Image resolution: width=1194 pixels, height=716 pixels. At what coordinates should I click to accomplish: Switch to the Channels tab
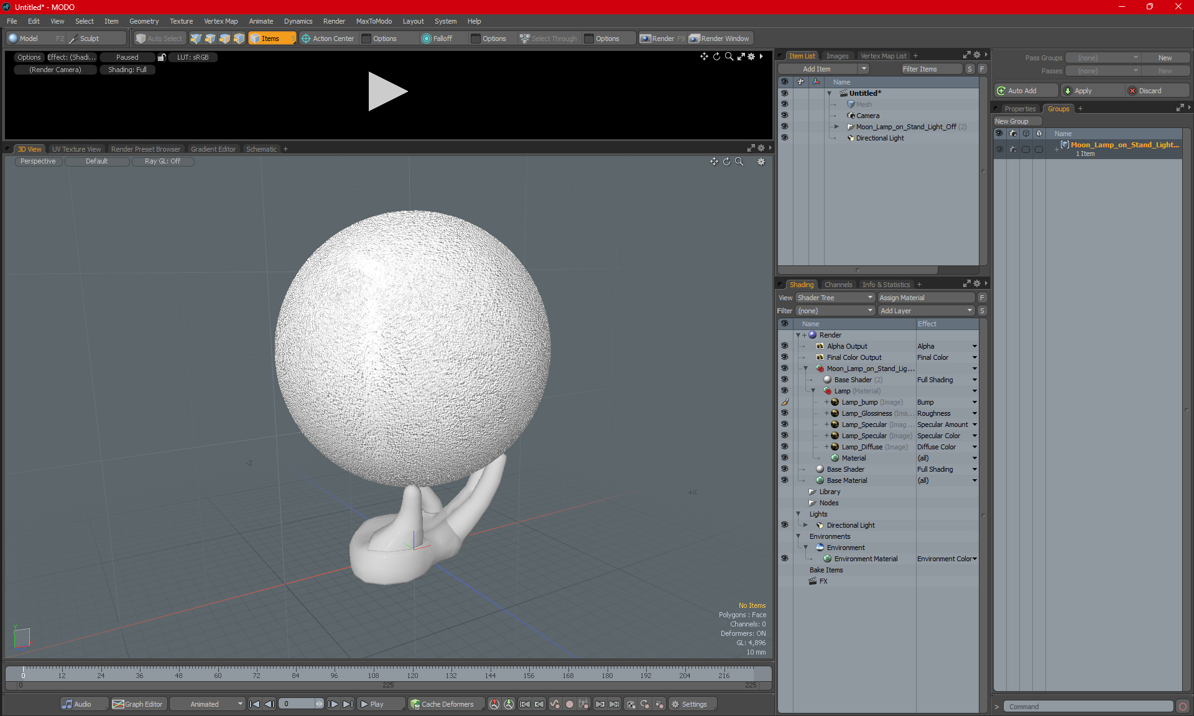coord(838,285)
